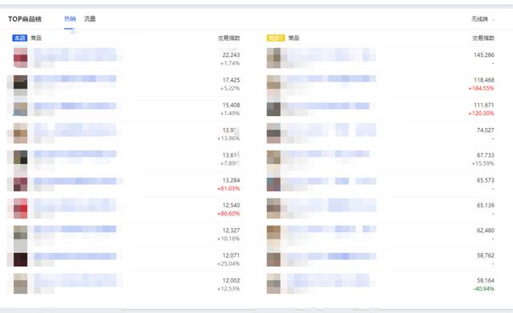Viewport: 513px width, 313px height.
Task: Open competitor product title in the 111,671 row
Action: 328,106
